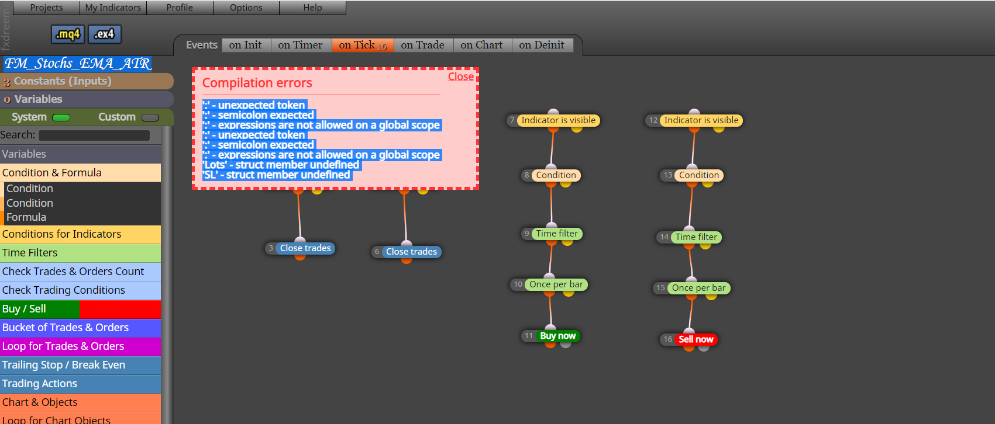Expand the Variables section header
Image resolution: width=995 pixels, height=424 pixels.
(x=87, y=99)
